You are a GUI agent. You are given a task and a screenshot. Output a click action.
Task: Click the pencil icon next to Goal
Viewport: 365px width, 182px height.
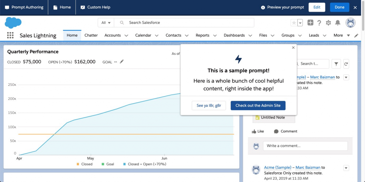(122, 62)
